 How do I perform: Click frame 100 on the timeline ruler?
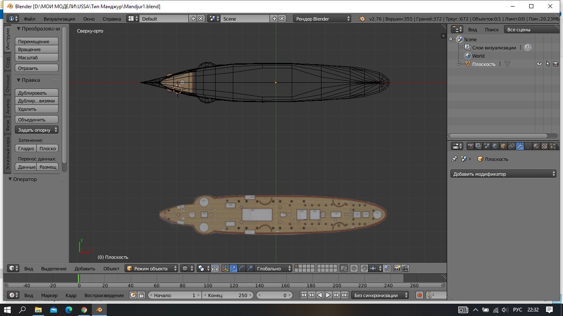click(208, 286)
